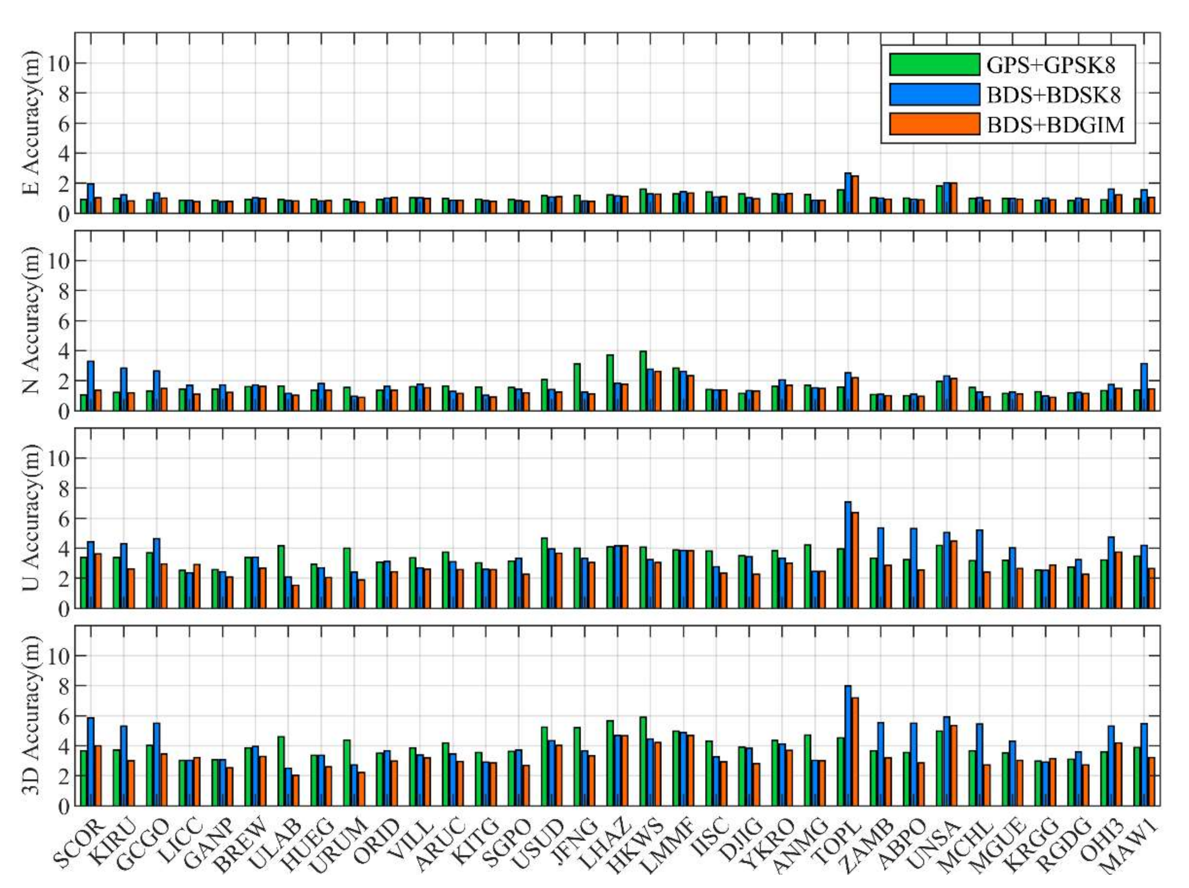Screen dimensions: 1189x888
Task: Click the blue TOPL bar in U Accuracy panel
Action: tap(848, 554)
